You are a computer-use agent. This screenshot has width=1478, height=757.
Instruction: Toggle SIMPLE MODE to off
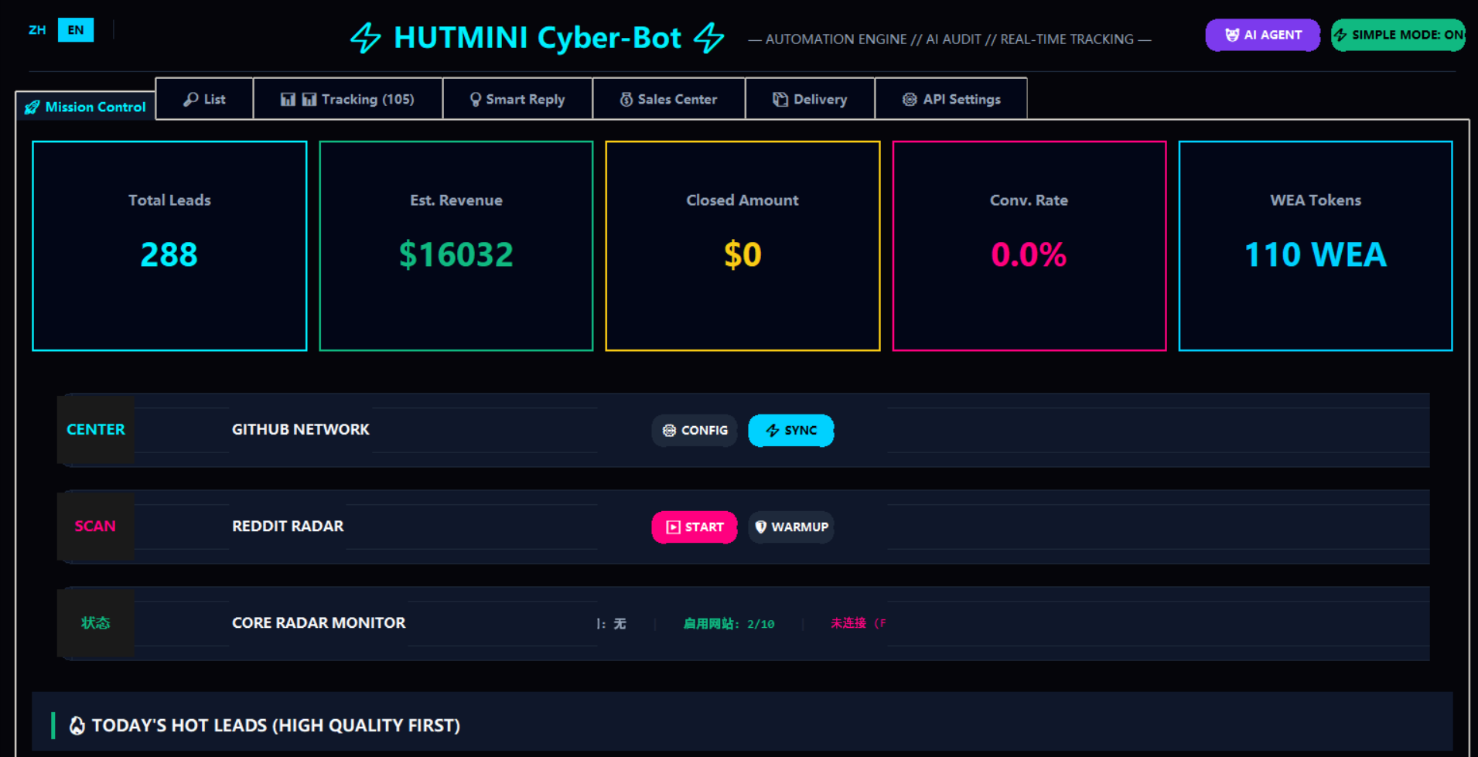click(1397, 35)
